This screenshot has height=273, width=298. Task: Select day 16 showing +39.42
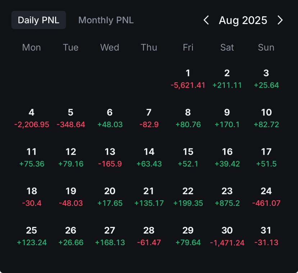click(227, 158)
